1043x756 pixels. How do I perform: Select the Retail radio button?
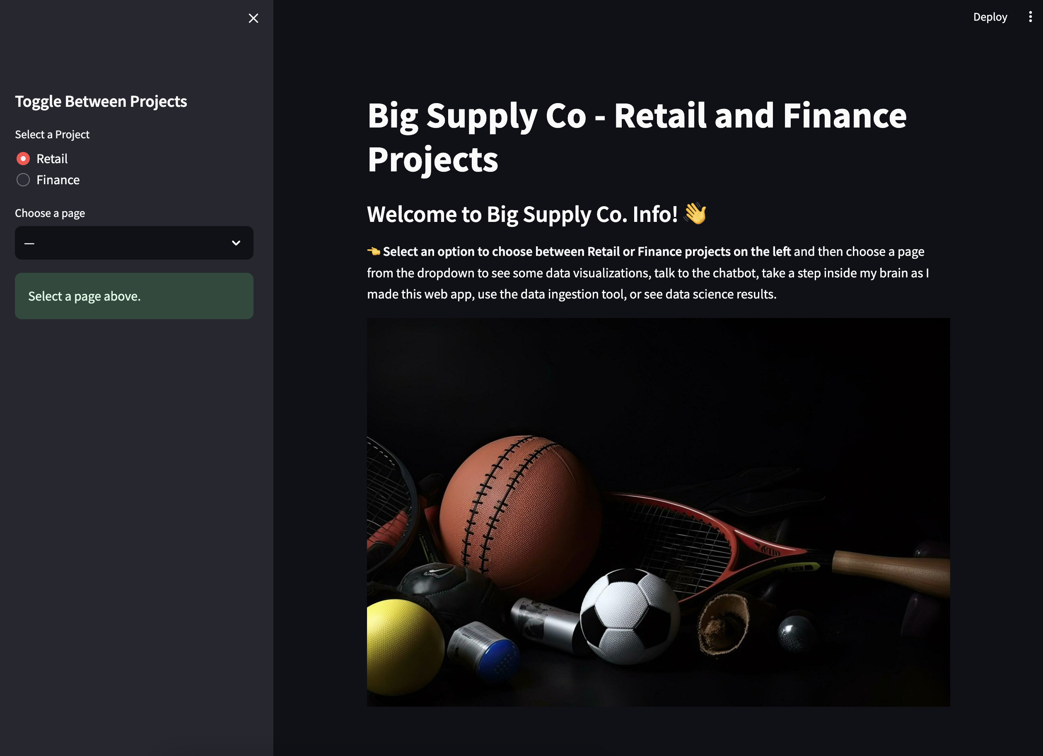[23, 159]
